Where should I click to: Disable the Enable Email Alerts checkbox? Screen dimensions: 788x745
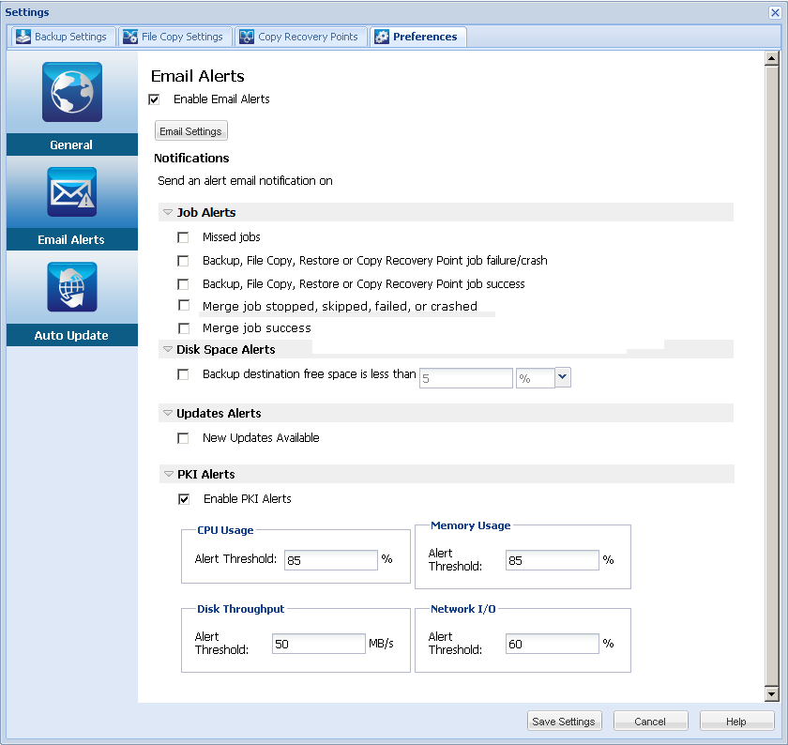[153, 99]
